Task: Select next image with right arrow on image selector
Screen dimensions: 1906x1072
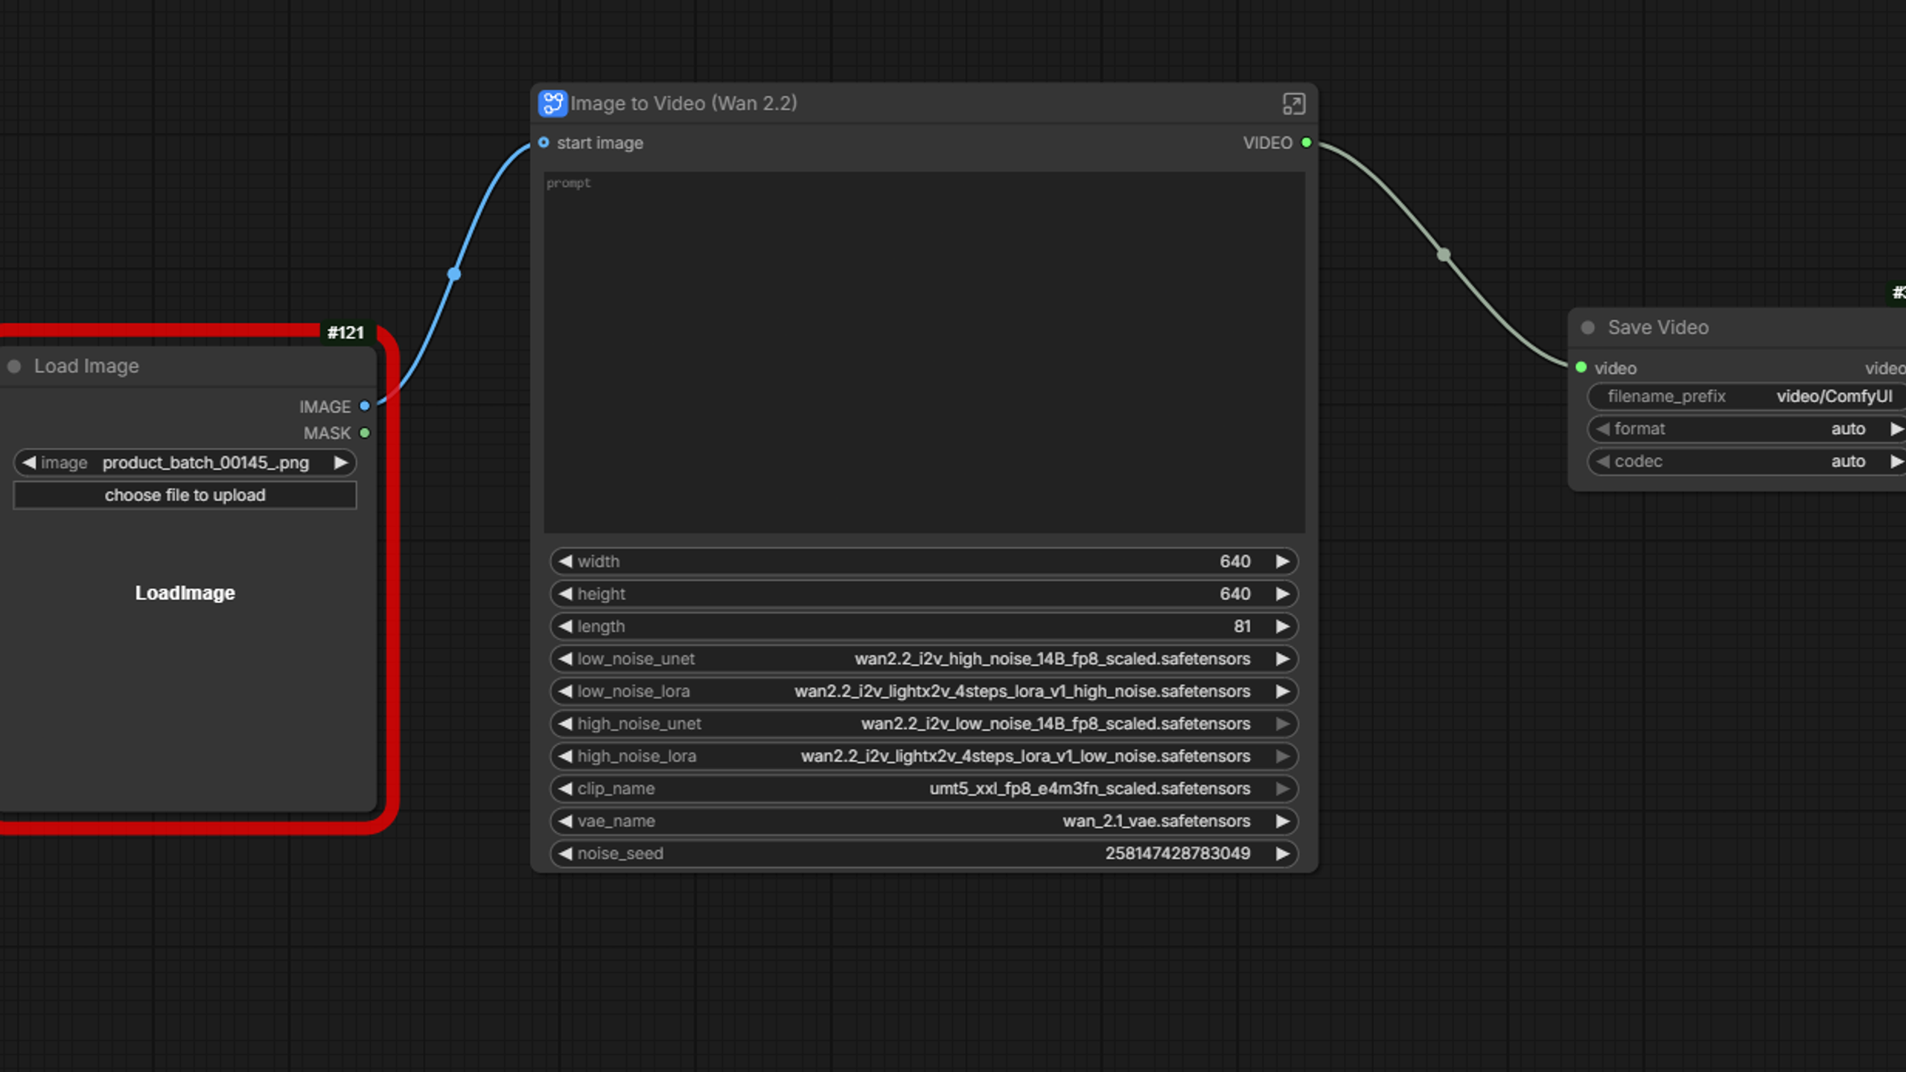Action: pyautogui.click(x=341, y=463)
